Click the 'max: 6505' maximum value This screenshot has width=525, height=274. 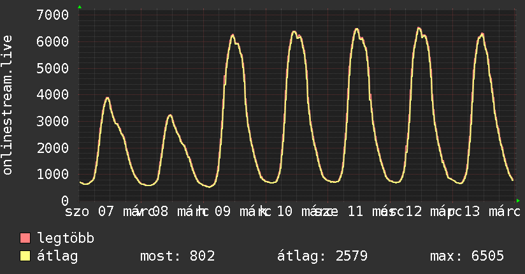click(467, 256)
